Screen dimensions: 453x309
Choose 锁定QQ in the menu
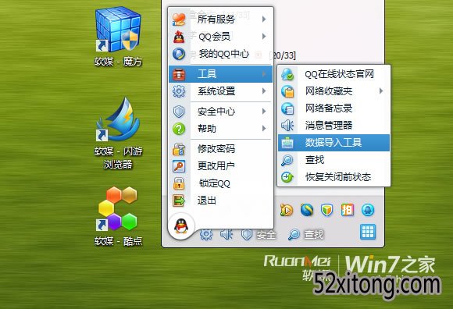pos(220,183)
